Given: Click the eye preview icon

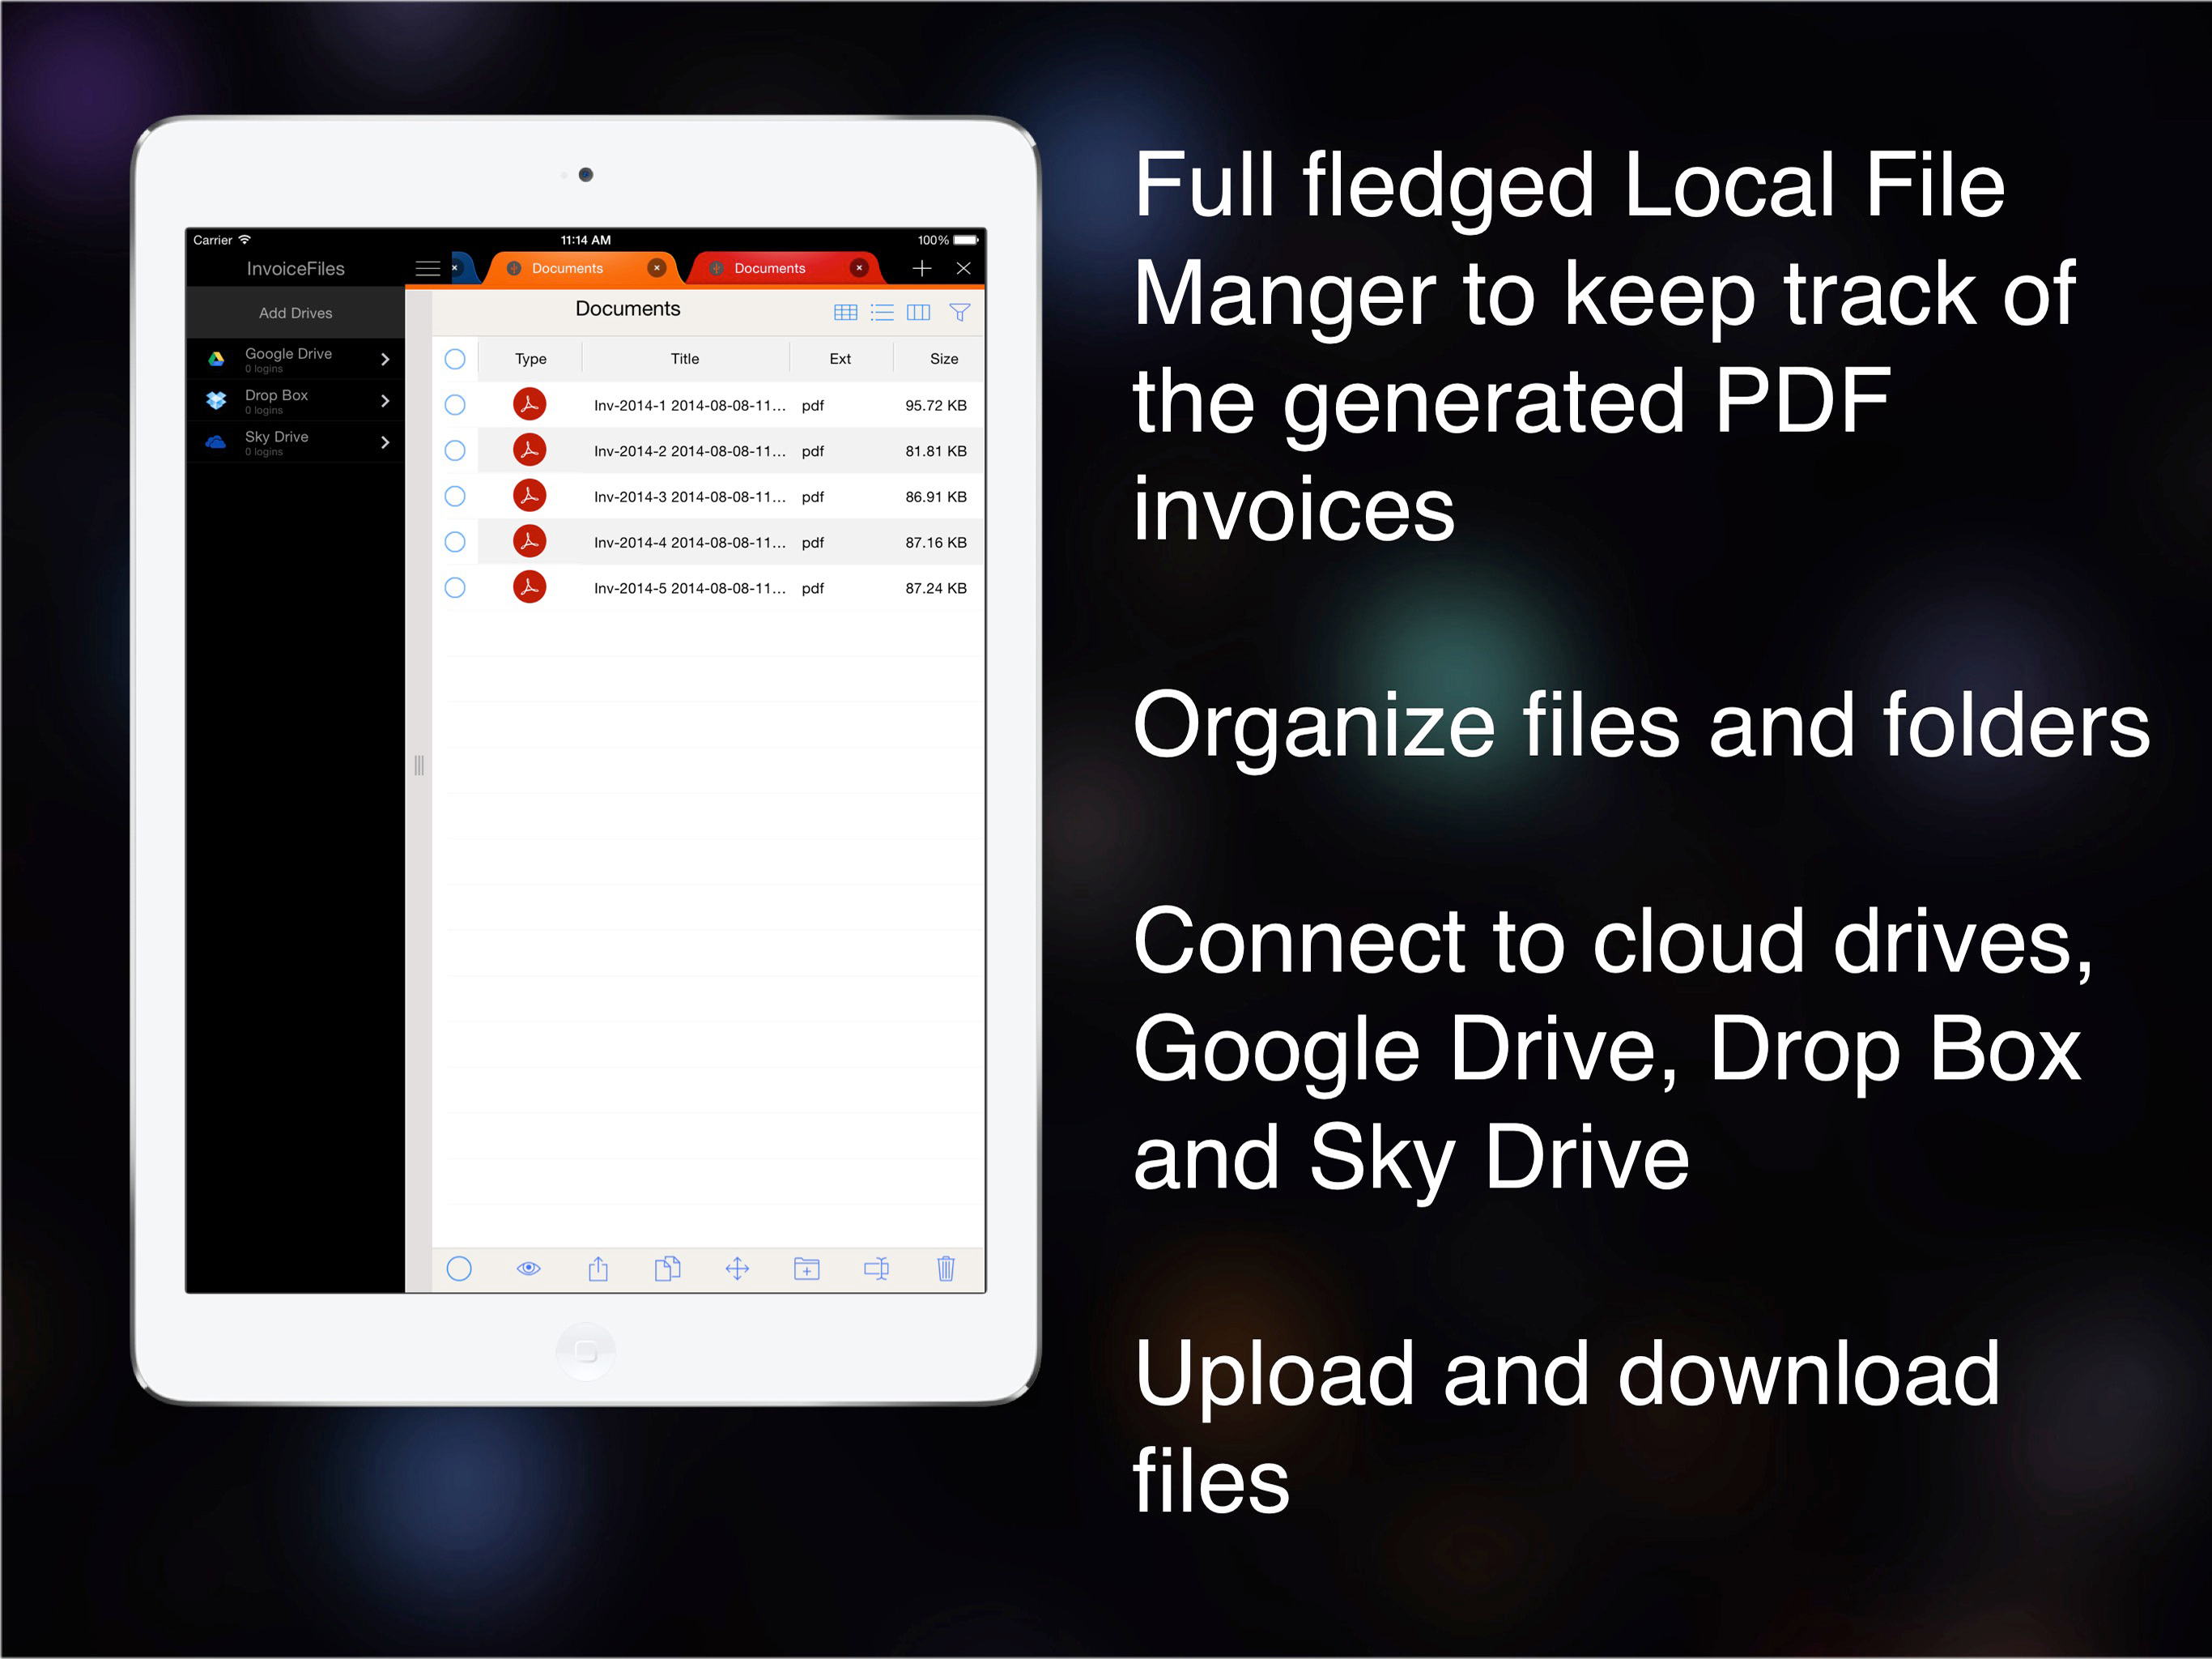Looking at the screenshot, I should point(528,1269).
